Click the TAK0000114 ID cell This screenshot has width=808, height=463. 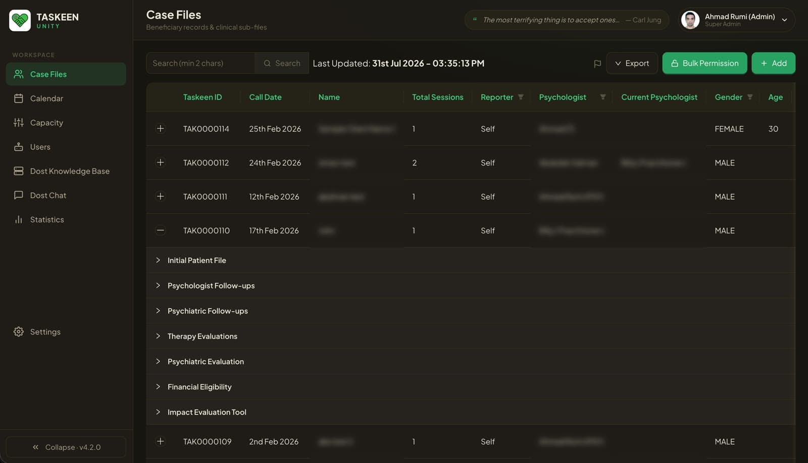coord(206,129)
